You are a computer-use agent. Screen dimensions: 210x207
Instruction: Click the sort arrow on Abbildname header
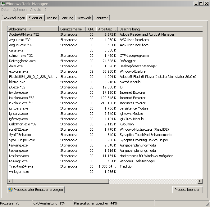[x=30, y=29]
